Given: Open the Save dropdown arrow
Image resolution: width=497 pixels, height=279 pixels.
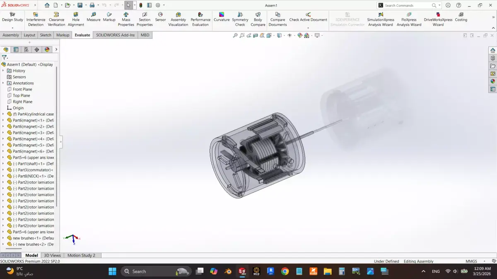Looking at the screenshot, I should point(85,5).
